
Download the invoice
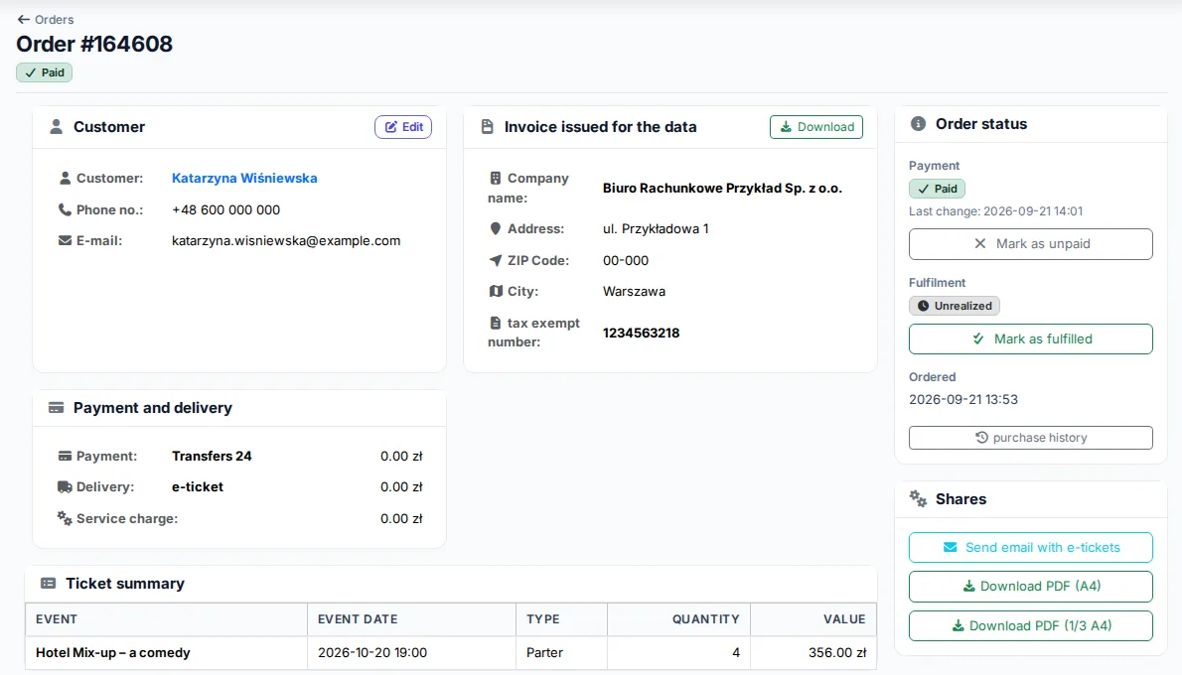point(816,127)
